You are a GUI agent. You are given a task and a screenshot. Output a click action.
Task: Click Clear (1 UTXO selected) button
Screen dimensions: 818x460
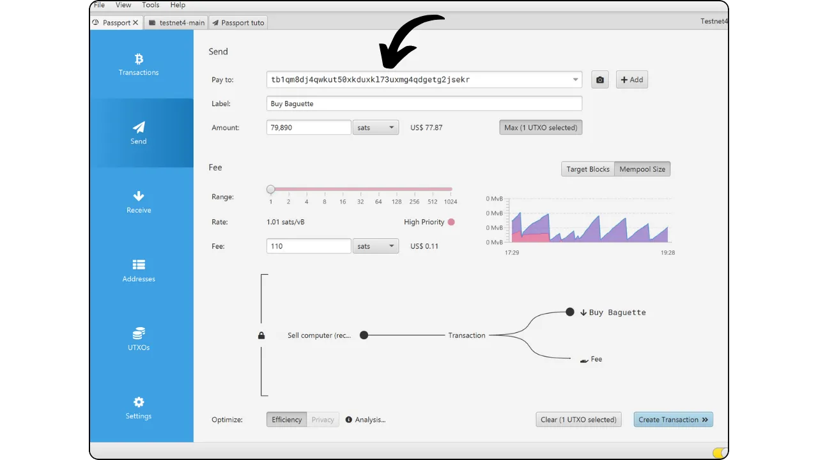[578, 420]
